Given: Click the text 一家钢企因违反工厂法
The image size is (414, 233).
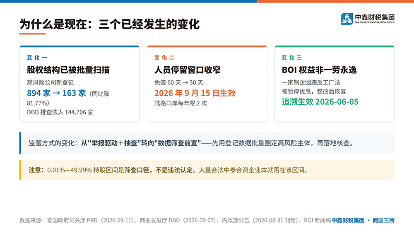Looking at the screenshot, I should 311,83.
